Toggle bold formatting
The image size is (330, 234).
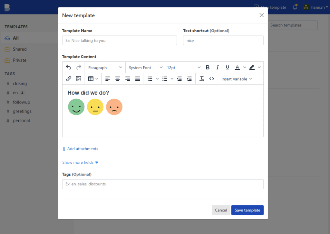point(208,67)
